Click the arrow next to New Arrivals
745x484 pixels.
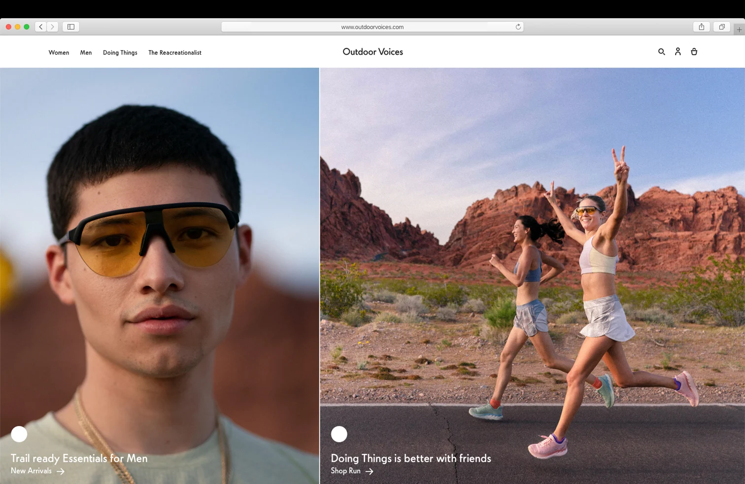tap(61, 471)
